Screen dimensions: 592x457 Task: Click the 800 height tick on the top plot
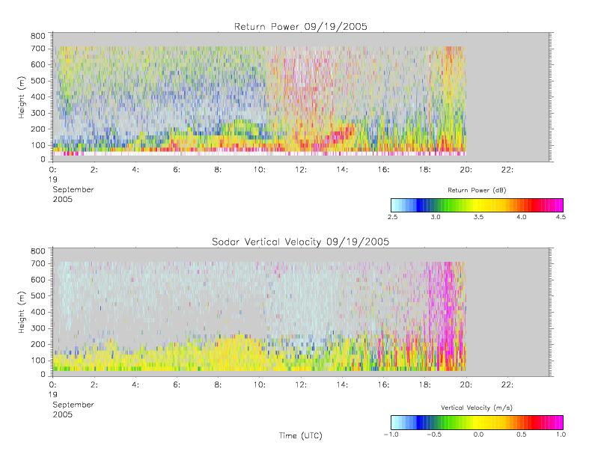click(x=37, y=36)
